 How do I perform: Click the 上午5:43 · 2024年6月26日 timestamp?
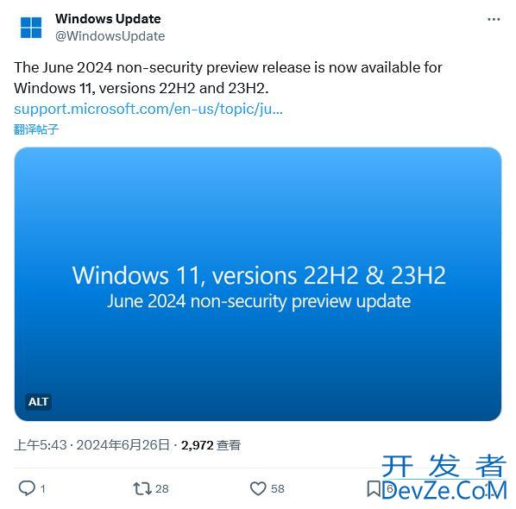[x=91, y=445]
